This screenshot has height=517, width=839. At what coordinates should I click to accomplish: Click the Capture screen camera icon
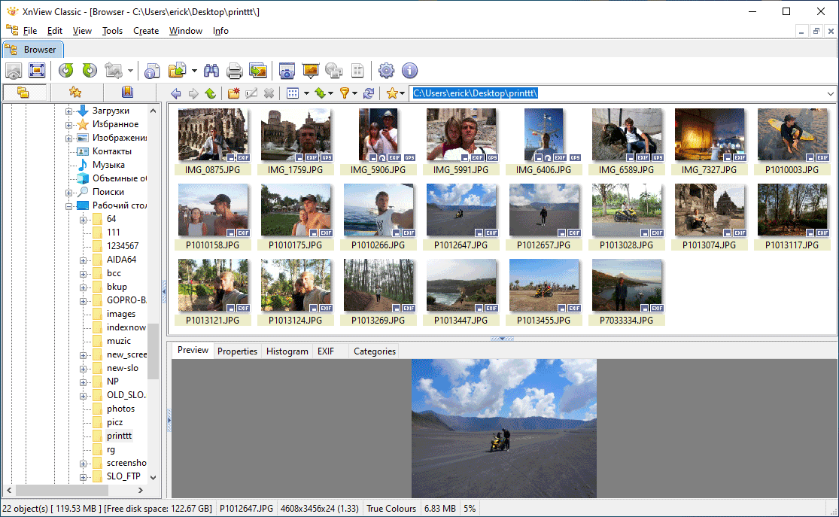(x=287, y=71)
